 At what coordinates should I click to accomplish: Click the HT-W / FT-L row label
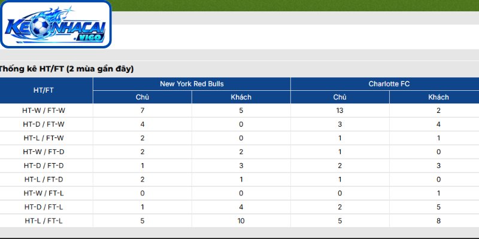[x=44, y=193]
